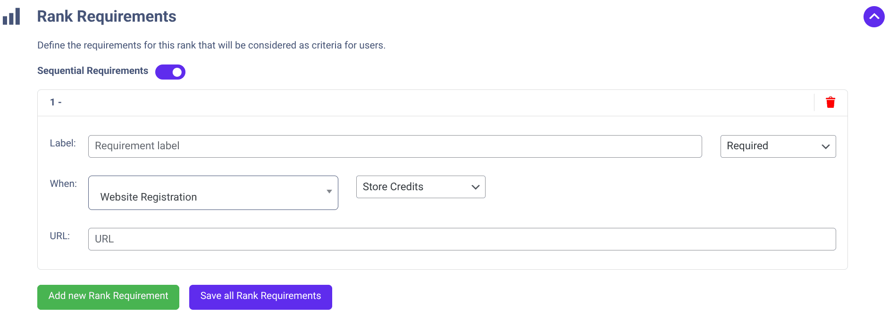Click the Website Registration dropdown triangle
Image resolution: width=889 pixels, height=322 pixels.
329,192
